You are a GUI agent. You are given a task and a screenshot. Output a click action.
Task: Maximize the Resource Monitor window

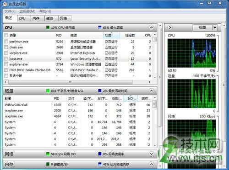209,3
